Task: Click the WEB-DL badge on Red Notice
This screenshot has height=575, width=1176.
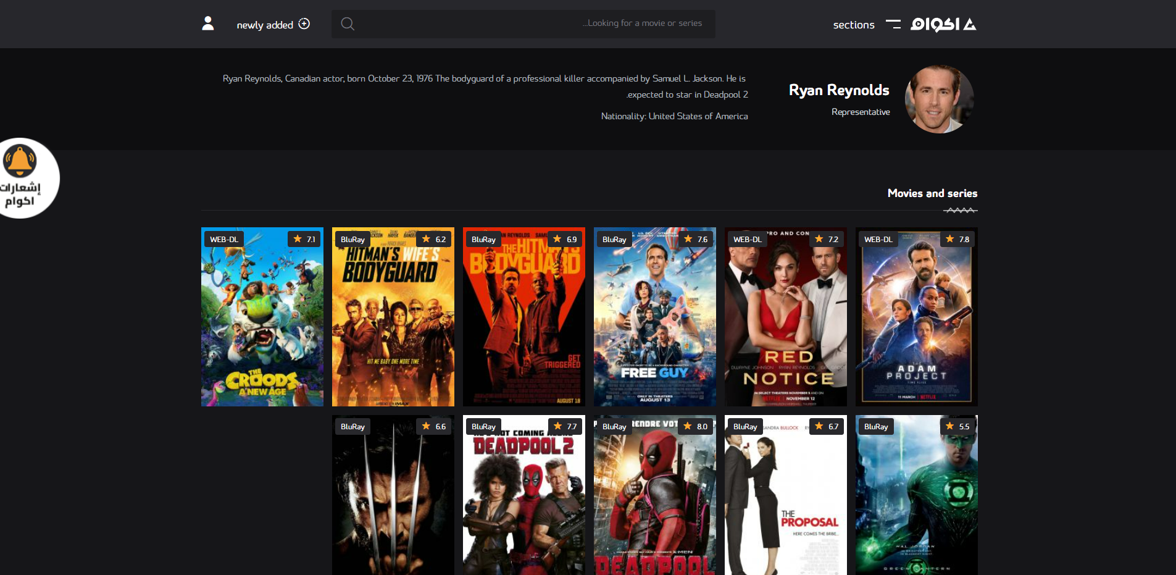Action: [x=747, y=239]
